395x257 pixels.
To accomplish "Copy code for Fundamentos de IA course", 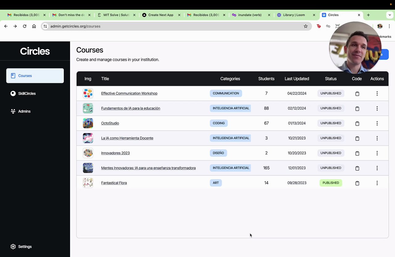I will 357,109.
